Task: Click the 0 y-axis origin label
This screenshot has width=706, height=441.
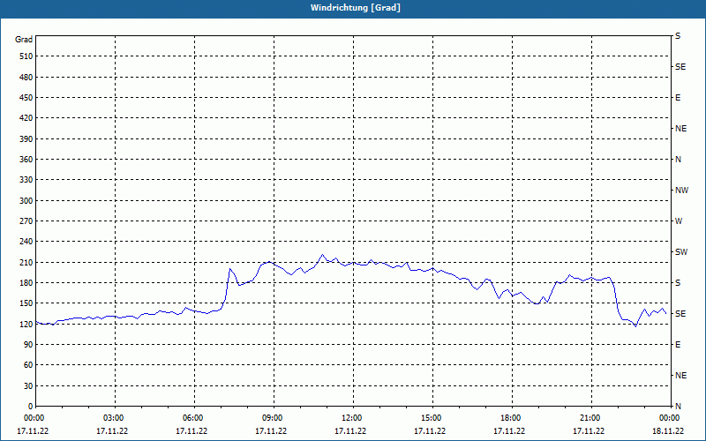Action: pyautogui.click(x=30, y=406)
